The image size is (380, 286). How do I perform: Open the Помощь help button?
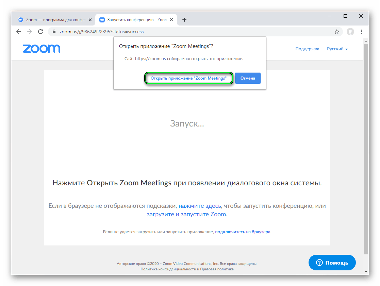(x=332, y=263)
